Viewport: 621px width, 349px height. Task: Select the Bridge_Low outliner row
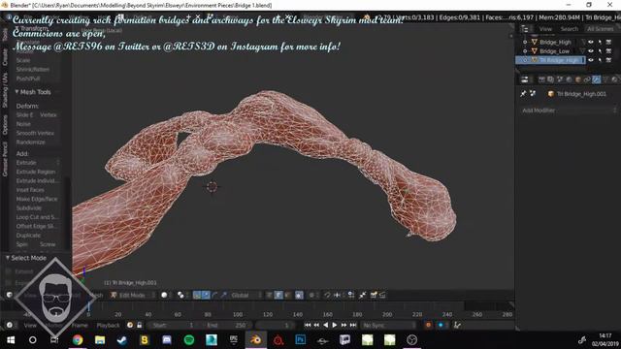(554, 51)
